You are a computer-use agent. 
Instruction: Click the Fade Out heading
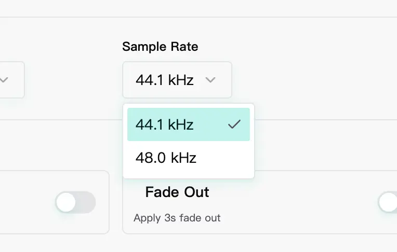click(x=177, y=192)
